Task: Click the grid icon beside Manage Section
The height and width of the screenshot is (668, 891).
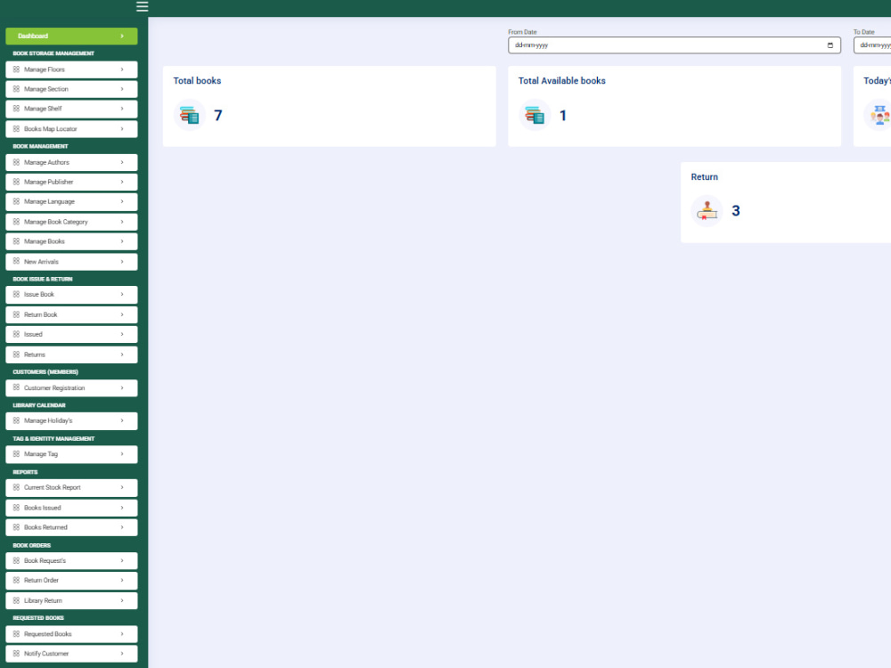Action: [16, 89]
